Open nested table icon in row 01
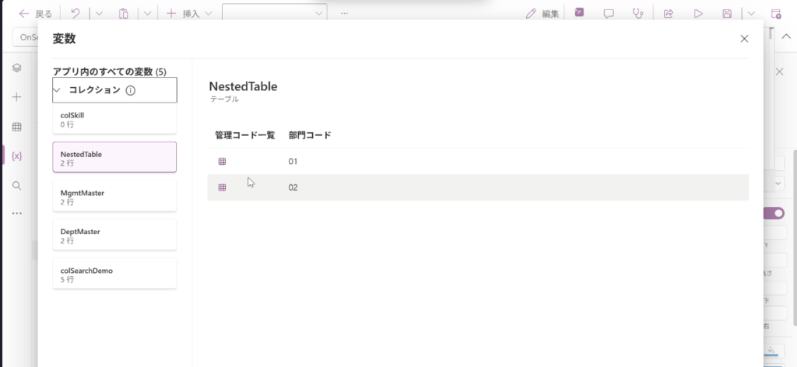Screen dimensions: 797x367 (x=222, y=162)
